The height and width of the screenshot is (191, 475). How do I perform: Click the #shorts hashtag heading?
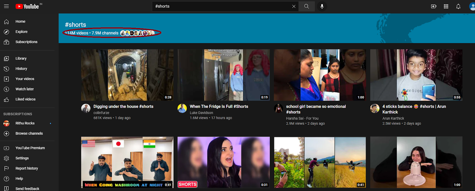(75, 25)
